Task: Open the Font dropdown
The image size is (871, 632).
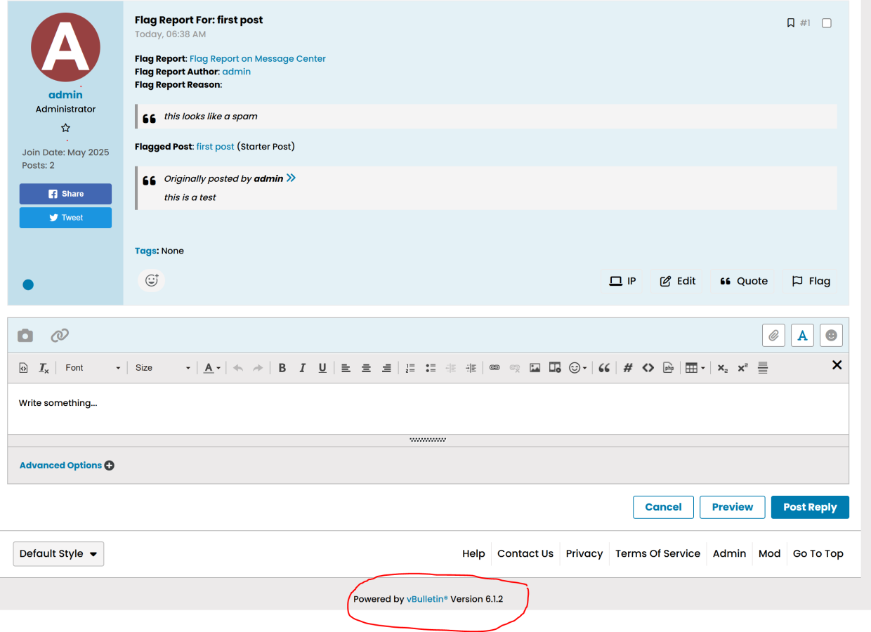Action: coord(93,368)
